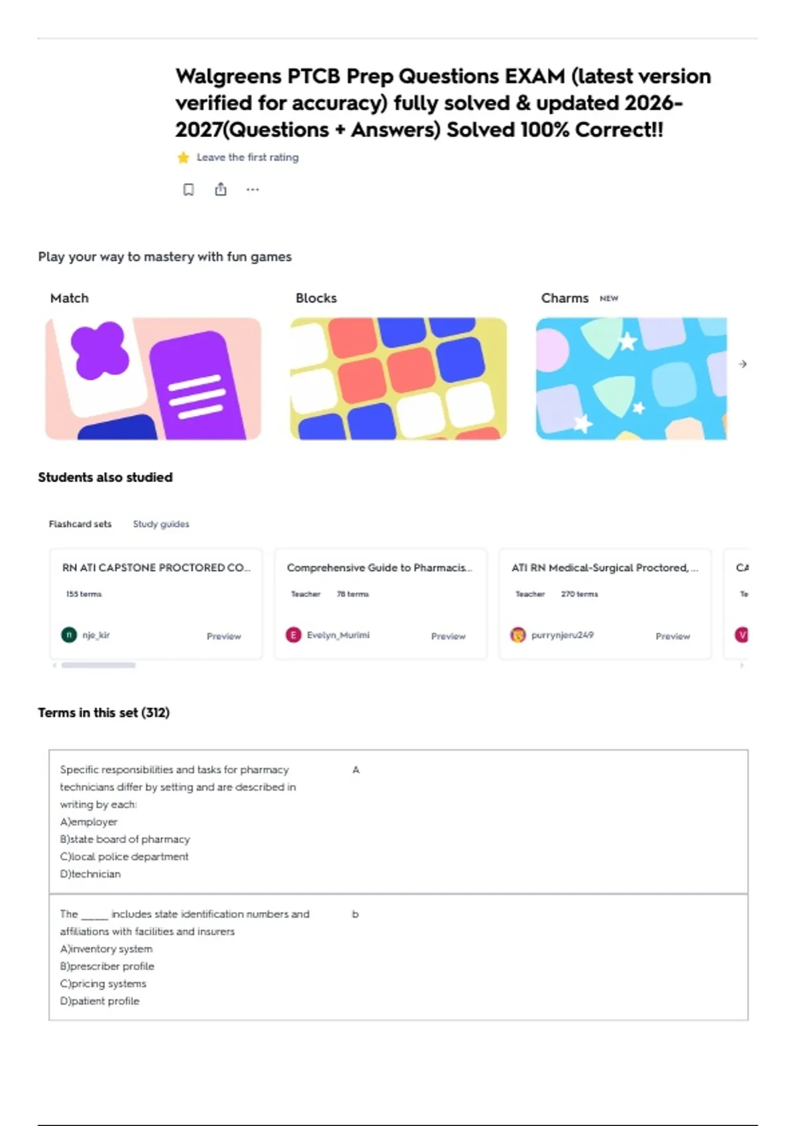Click scrollbar right arrow under study sets
This screenshot has width=795, height=1126.
tap(742, 665)
